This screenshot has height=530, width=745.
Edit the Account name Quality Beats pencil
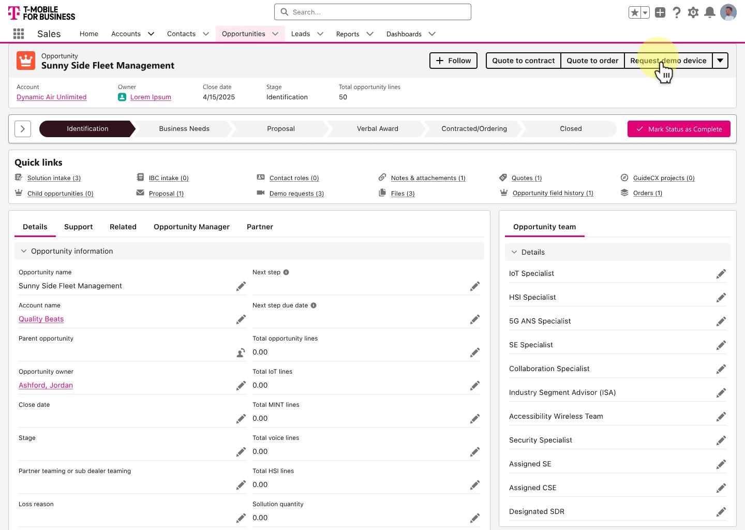[241, 319]
